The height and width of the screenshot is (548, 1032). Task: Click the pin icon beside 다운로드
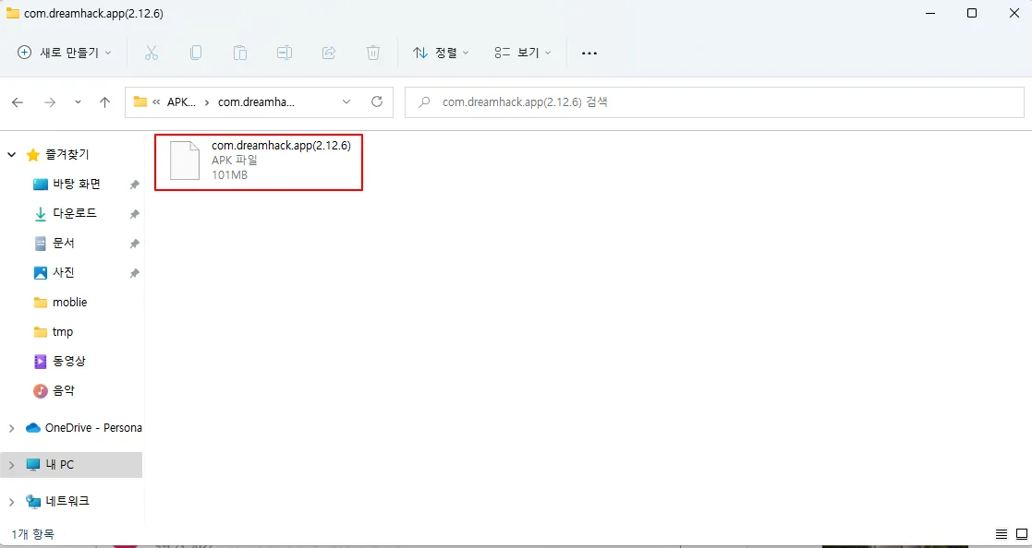click(x=134, y=214)
